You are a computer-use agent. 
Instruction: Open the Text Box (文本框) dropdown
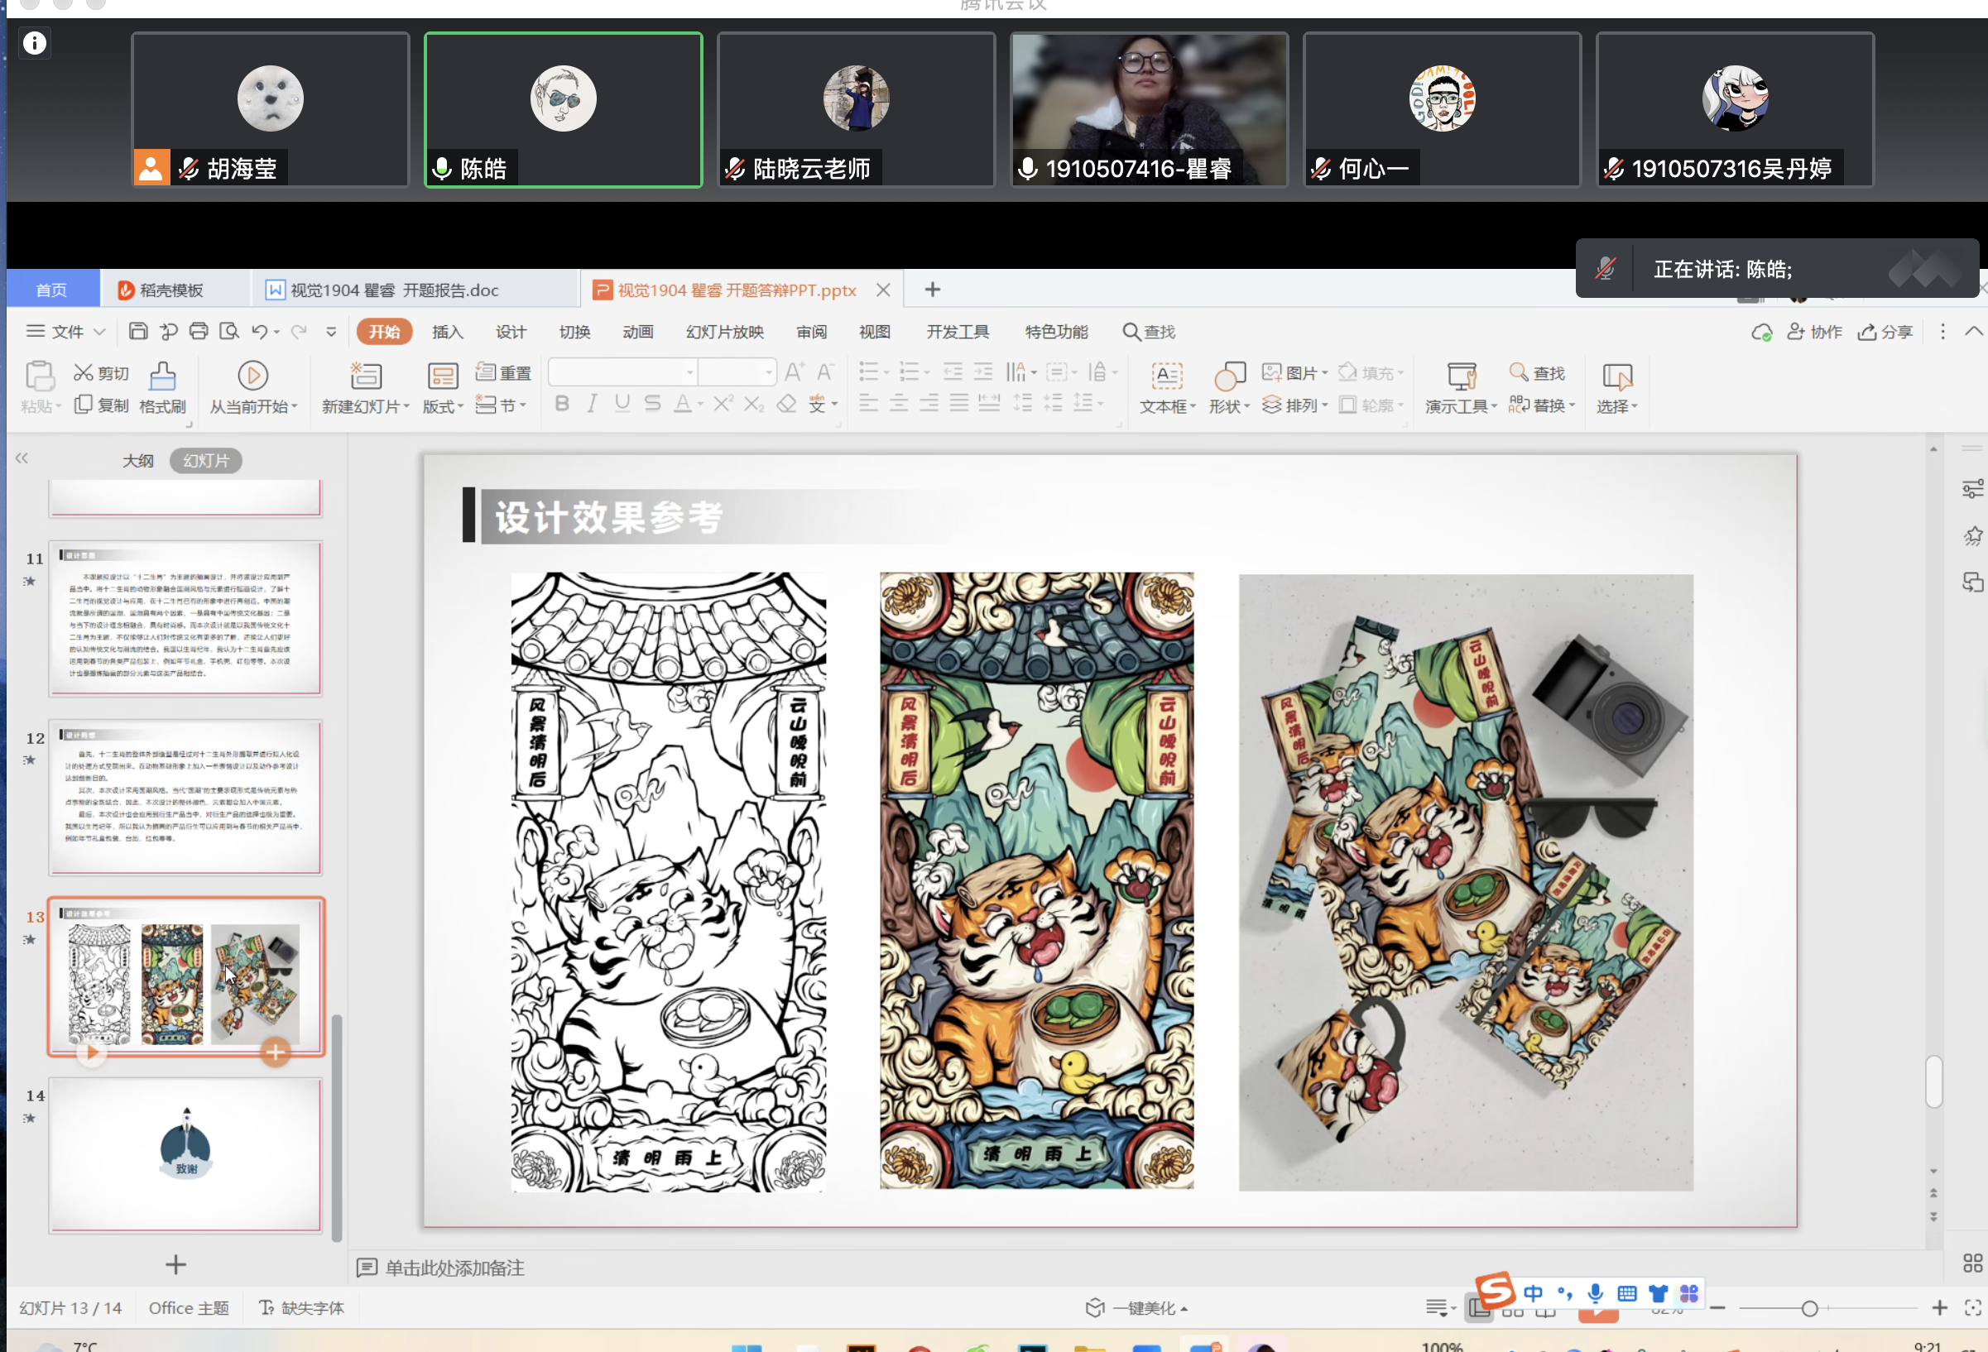pos(1167,406)
